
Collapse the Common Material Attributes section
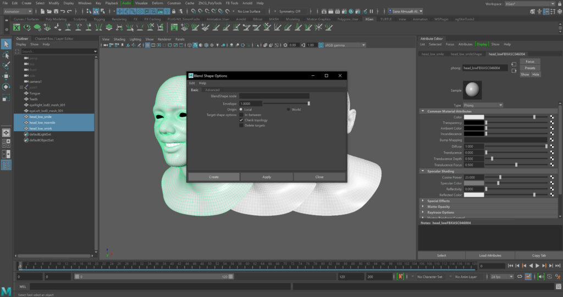[423, 111]
